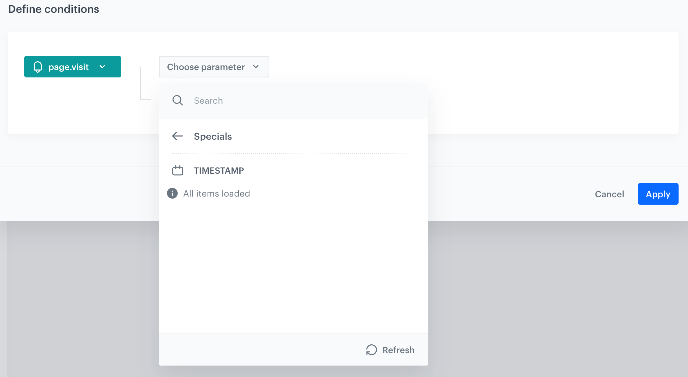Click the bell icon on page.visit

pos(38,67)
